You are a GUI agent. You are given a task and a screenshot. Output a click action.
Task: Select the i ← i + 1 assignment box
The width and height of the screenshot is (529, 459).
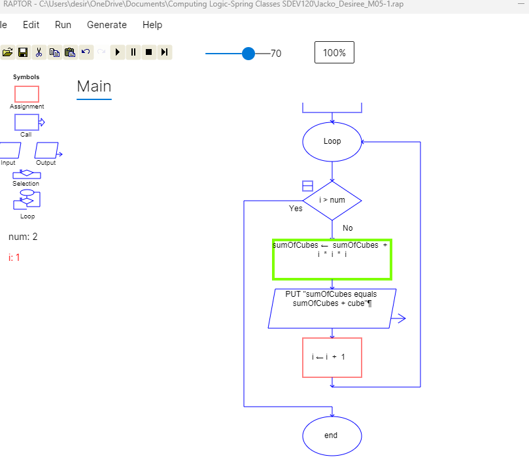coord(332,357)
